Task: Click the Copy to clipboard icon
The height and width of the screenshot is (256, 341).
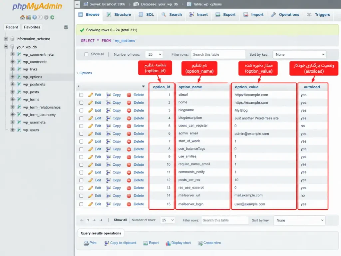Action: (107, 243)
